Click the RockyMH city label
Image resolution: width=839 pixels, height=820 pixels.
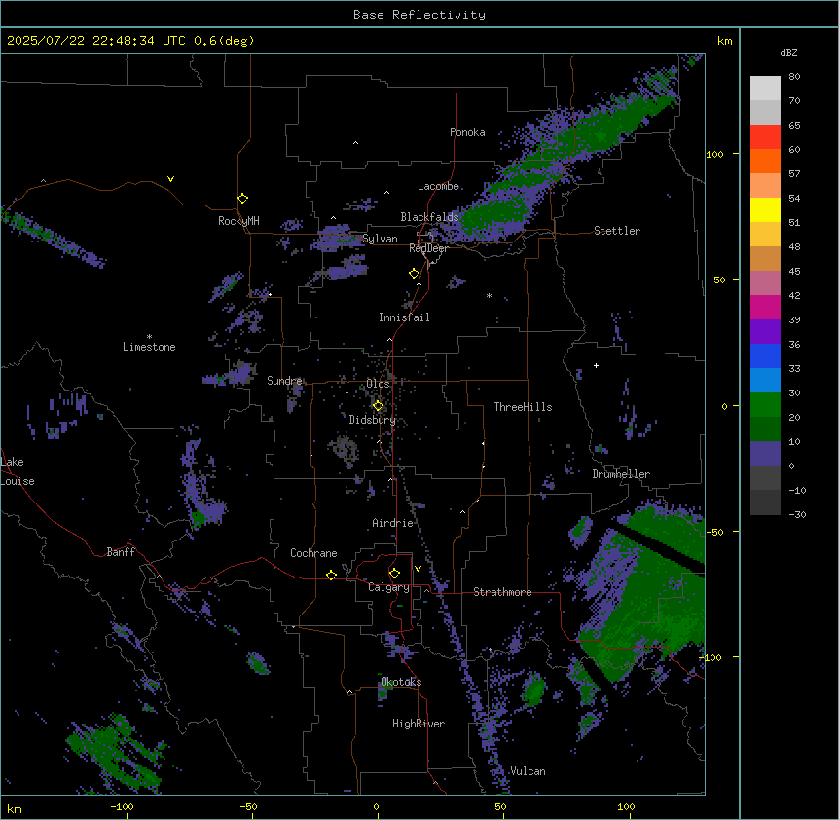[238, 221]
